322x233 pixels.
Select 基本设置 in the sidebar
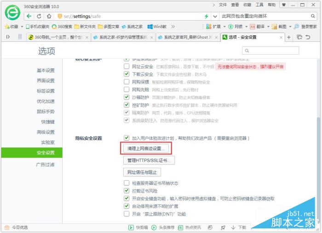46,70
